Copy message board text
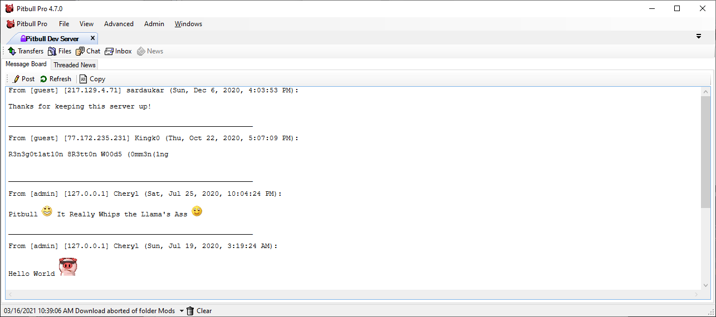Image resolution: width=716 pixels, height=317 pixels. (92, 79)
